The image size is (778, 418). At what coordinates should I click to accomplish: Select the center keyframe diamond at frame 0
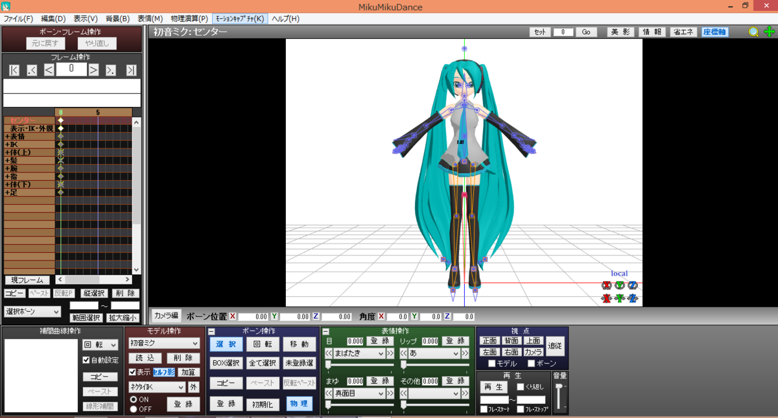coord(61,121)
